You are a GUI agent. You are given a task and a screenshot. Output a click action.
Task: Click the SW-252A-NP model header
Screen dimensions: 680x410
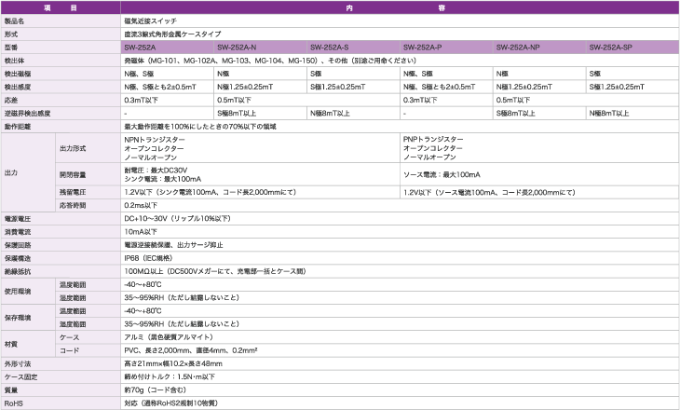pos(518,46)
